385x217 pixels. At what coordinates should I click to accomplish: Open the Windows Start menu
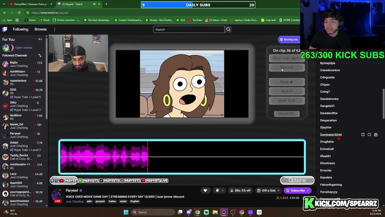click(126, 212)
